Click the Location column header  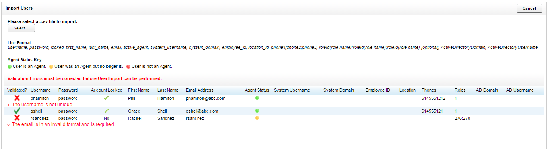pyautogui.click(x=408, y=90)
